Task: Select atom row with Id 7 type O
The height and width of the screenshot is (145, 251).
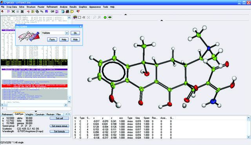Action: tap(123, 138)
